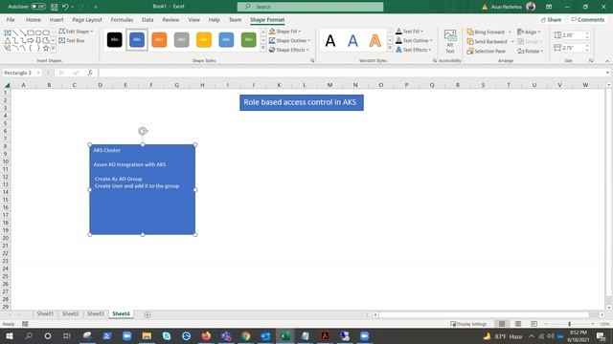Choose the black WordArt A style
This screenshot has height=344, width=613.
pos(330,40)
